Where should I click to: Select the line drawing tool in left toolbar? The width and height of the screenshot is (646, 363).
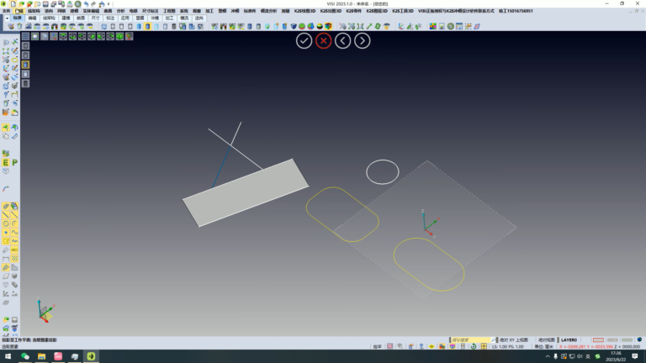click(x=6, y=215)
